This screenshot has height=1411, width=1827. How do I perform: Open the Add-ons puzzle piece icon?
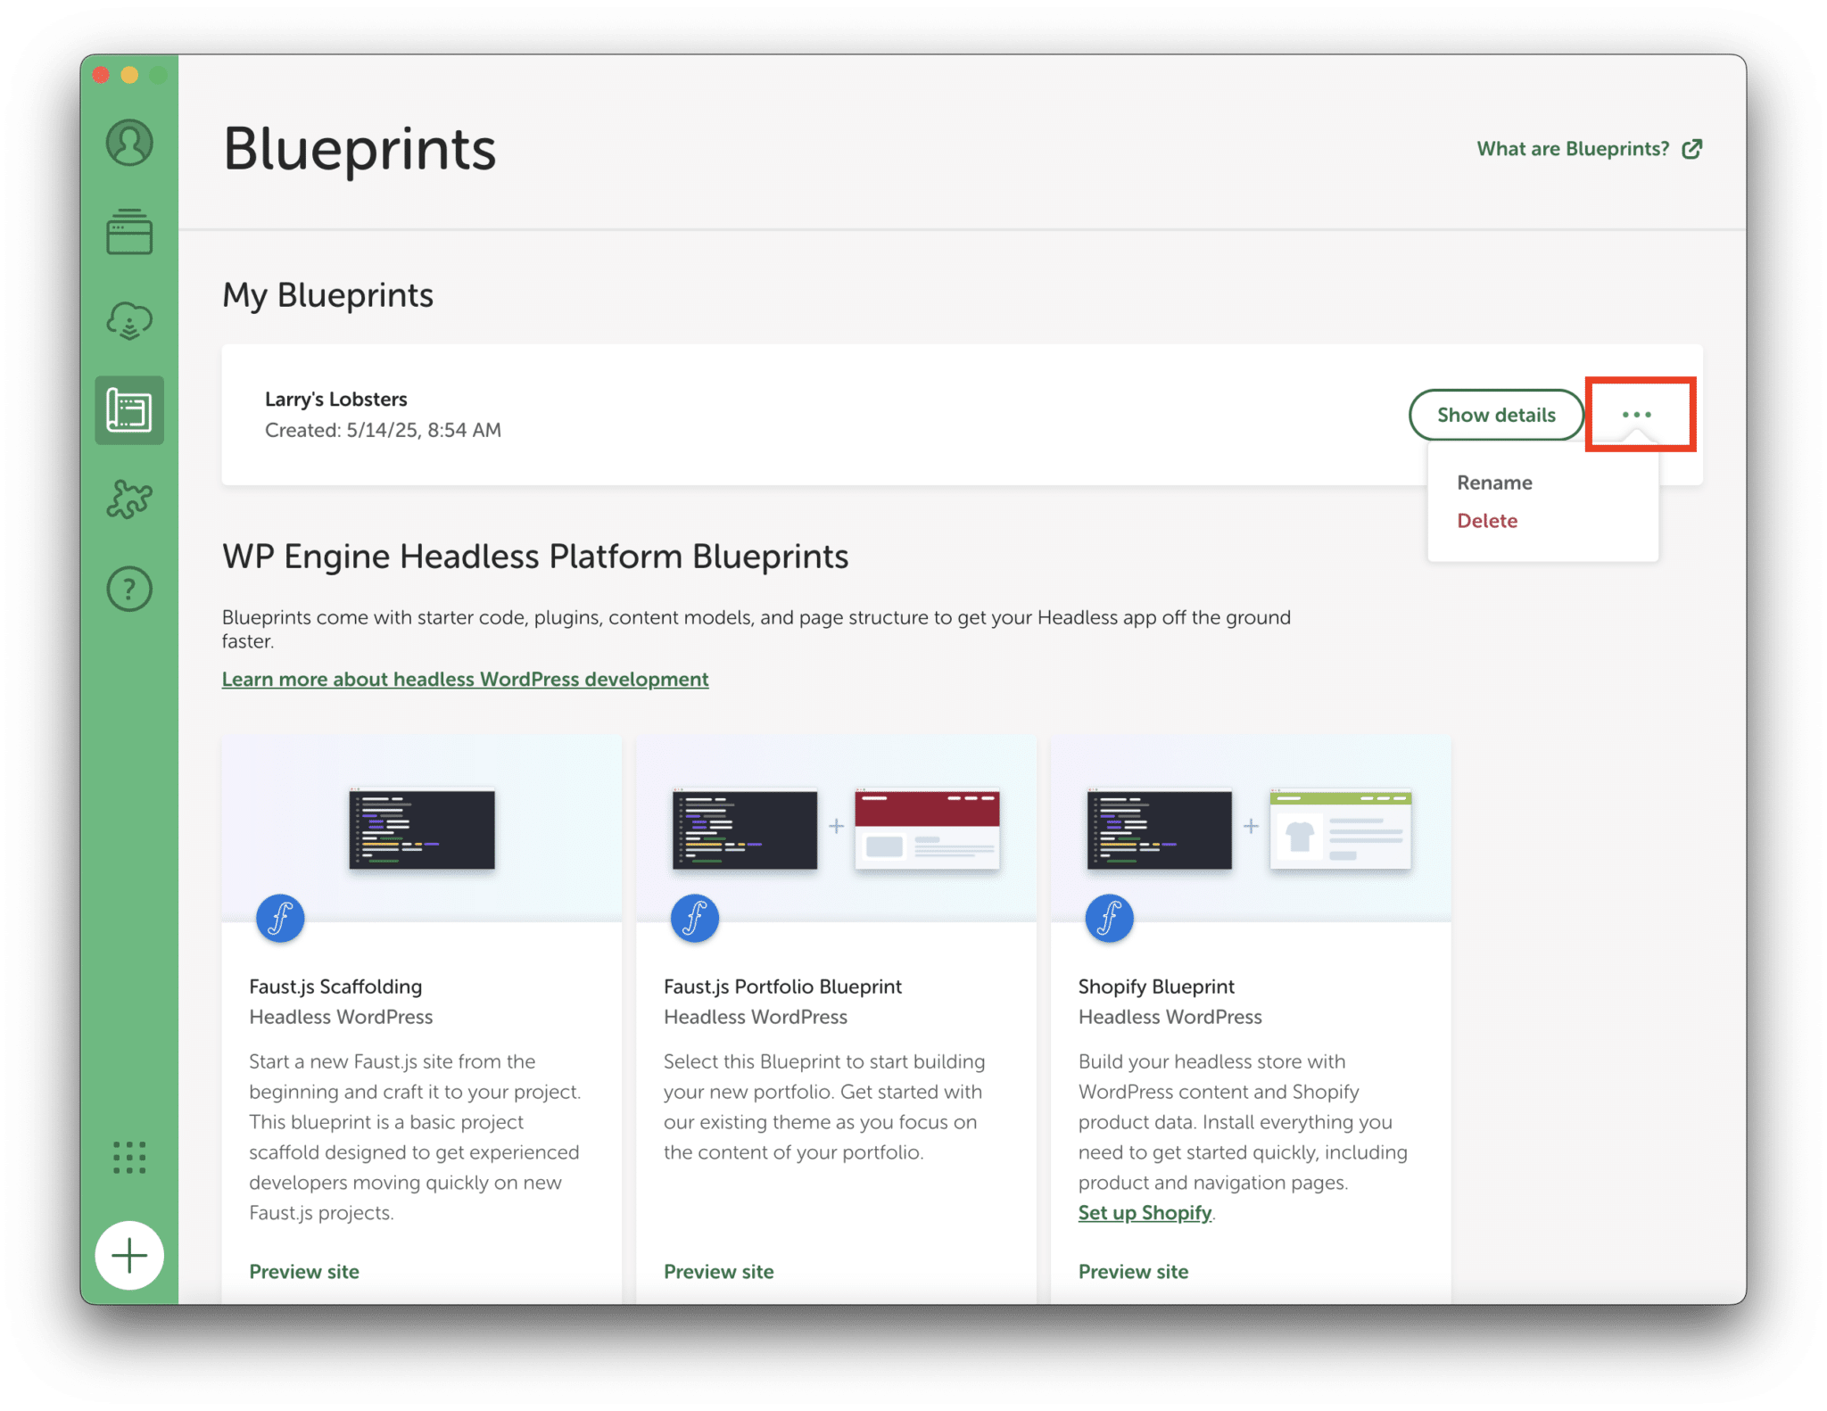(129, 499)
